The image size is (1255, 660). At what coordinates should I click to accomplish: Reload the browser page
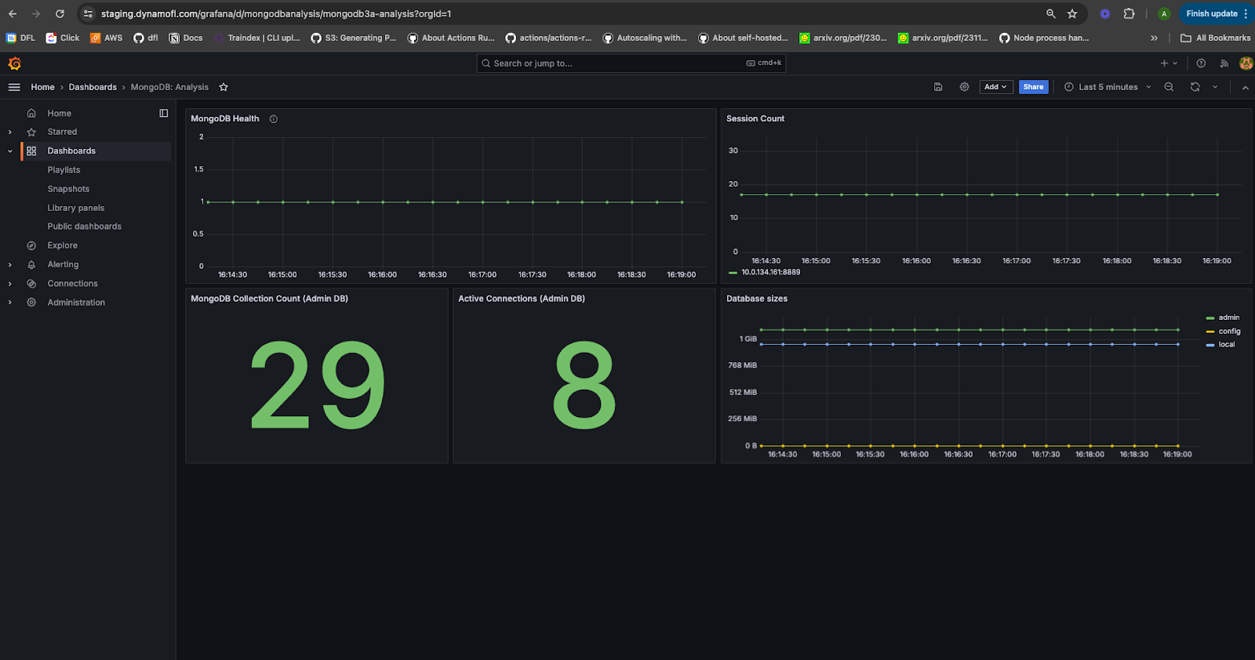[60, 13]
